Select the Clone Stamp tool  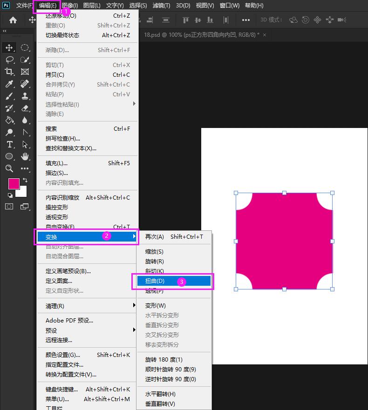tap(25, 96)
